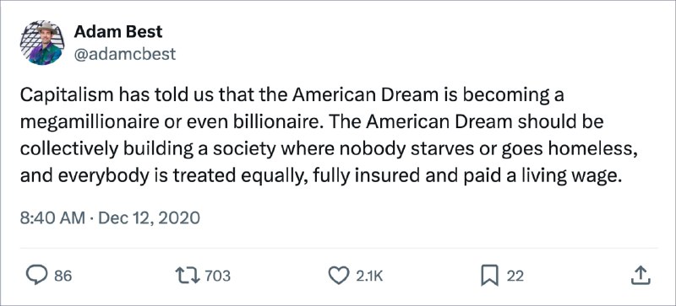Click the 703 retweets count
Viewport: 676px width, 306px height.
click(x=218, y=276)
